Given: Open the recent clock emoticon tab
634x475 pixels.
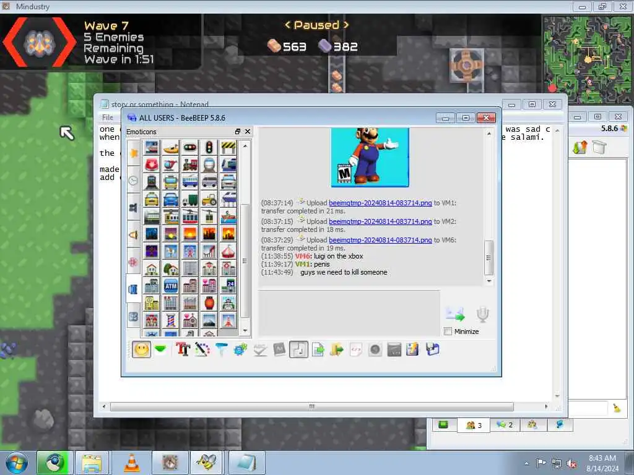Looking at the screenshot, I should point(134,181).
